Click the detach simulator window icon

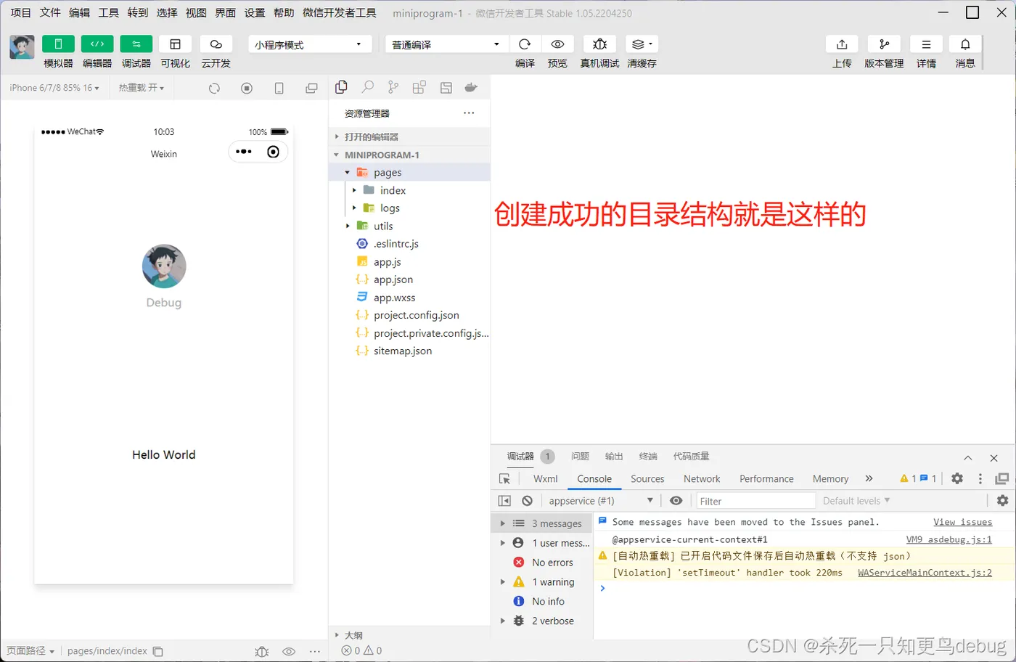pyautogui.click(x=311, y=88)
